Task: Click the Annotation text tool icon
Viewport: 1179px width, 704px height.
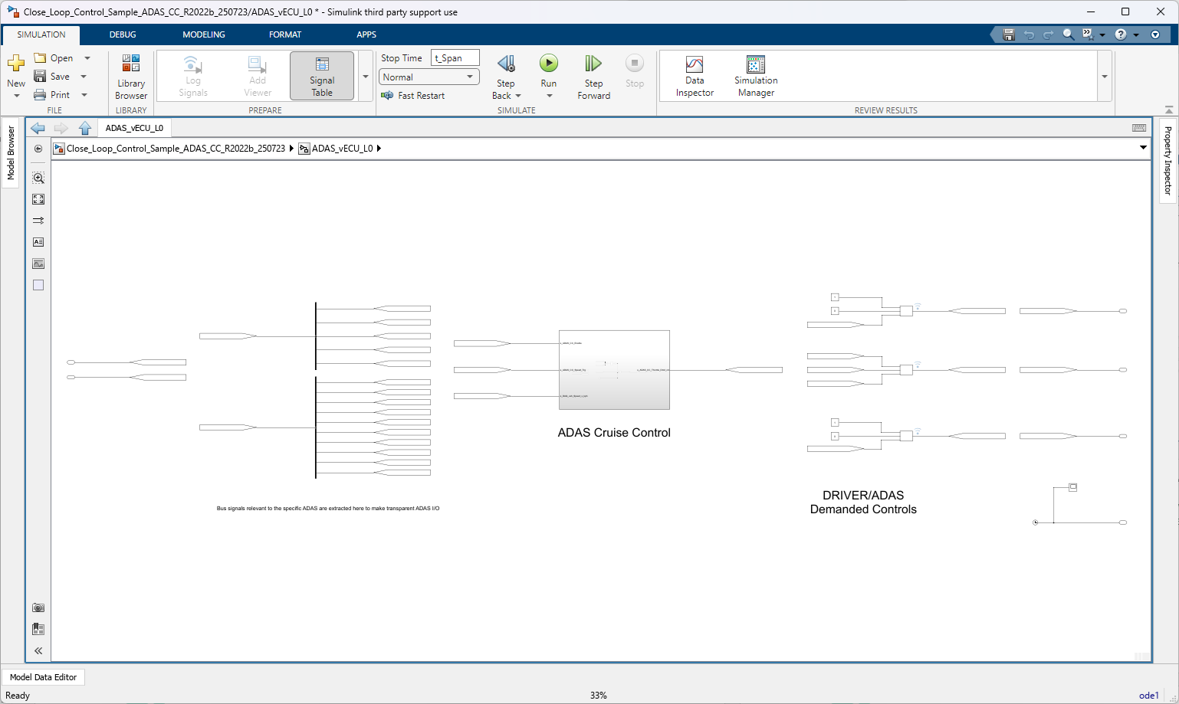Action: click(x=38, y=242)
